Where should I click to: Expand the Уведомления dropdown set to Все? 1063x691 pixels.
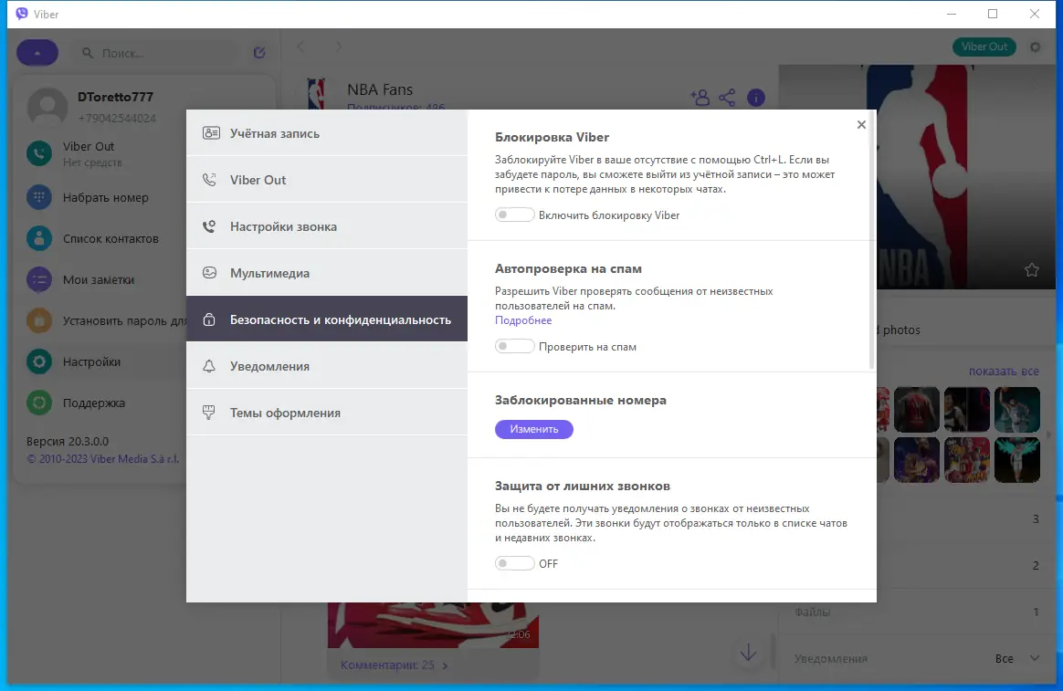[x=1024, y=657]
